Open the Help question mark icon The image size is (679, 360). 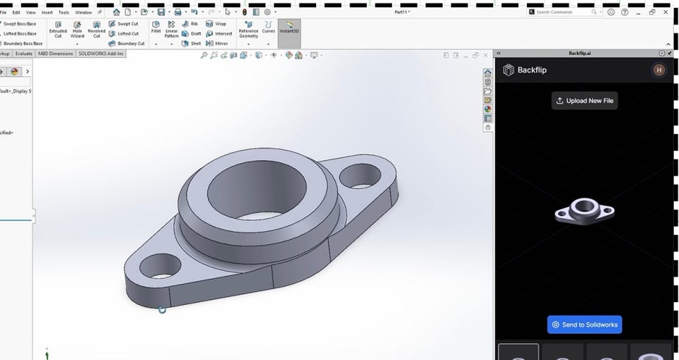tap(625, 12)
